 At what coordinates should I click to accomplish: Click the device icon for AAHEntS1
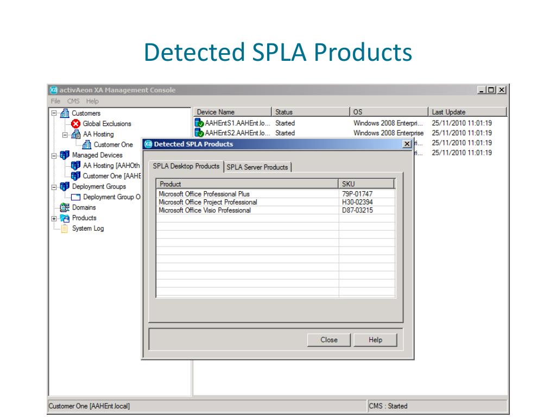[x=199, y=123]
